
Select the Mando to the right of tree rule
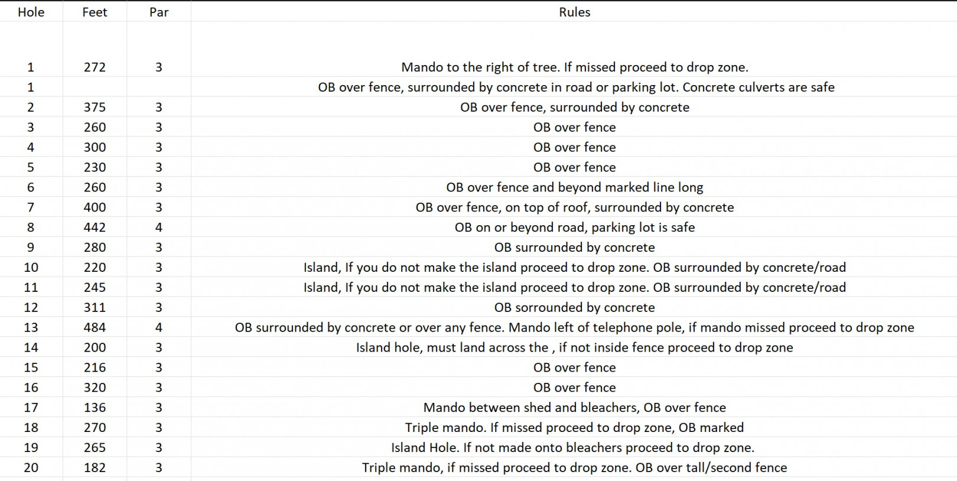574,67
